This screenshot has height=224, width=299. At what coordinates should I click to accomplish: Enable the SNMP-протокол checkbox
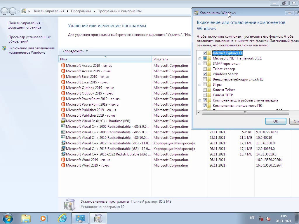pos(205,63)
